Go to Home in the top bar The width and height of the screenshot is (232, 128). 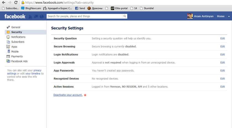(221, 16)
